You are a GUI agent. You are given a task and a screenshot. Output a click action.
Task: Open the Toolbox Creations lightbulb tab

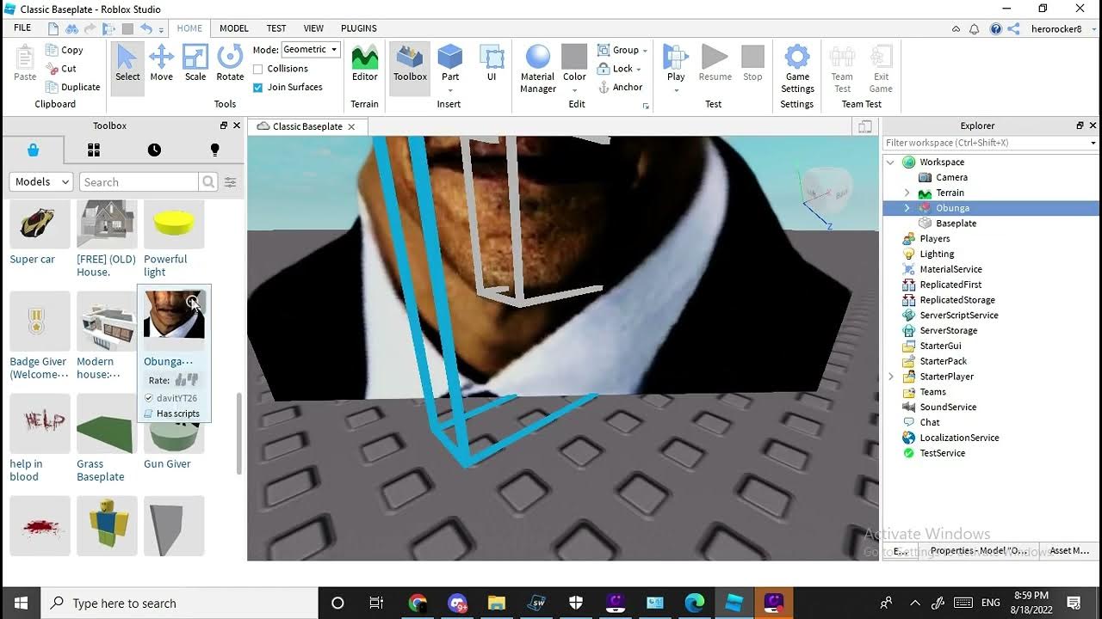[x=215, y=150]
